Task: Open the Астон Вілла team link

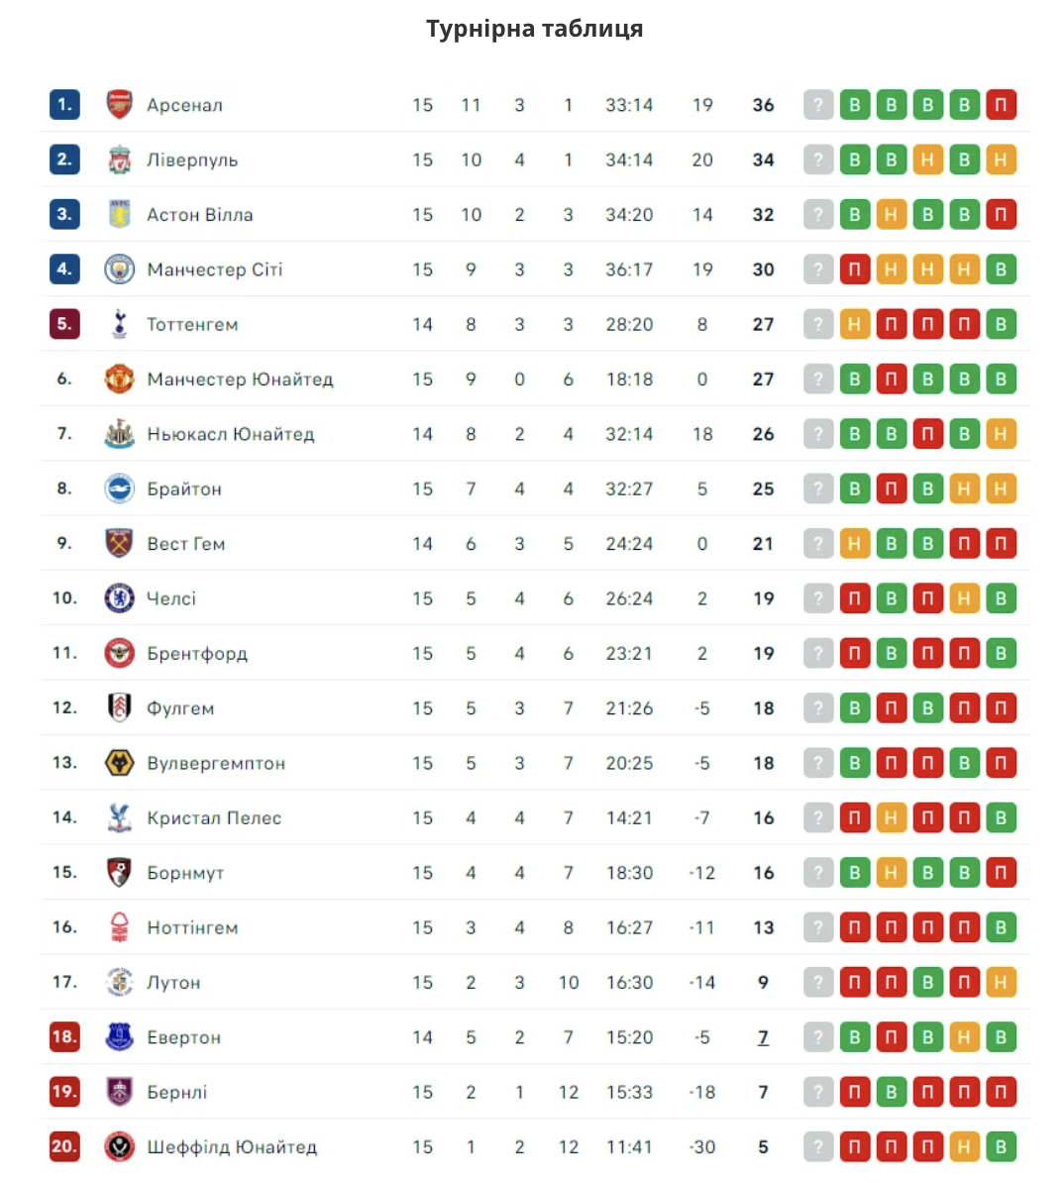Action: 199,215
